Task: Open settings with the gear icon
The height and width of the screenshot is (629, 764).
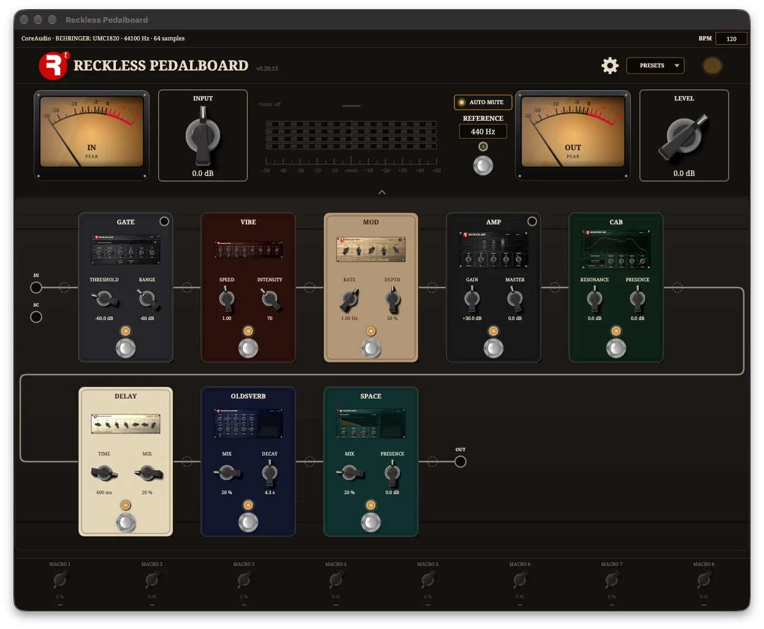Action: click(x=610, y=66)
